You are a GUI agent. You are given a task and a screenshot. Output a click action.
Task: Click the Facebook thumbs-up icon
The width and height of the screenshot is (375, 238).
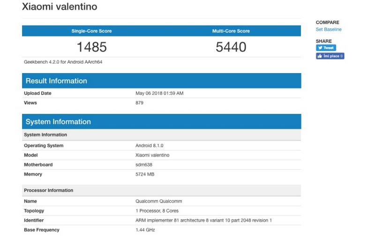[x=320, y=56]
